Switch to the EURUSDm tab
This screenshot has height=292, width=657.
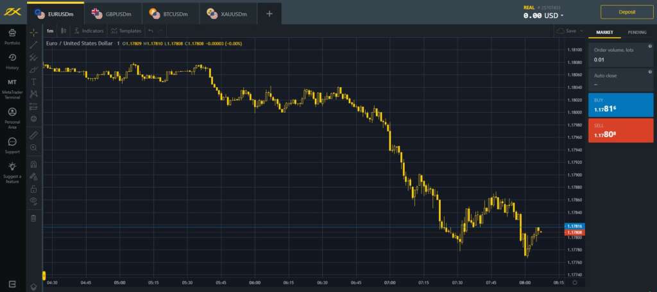[55, 14]
